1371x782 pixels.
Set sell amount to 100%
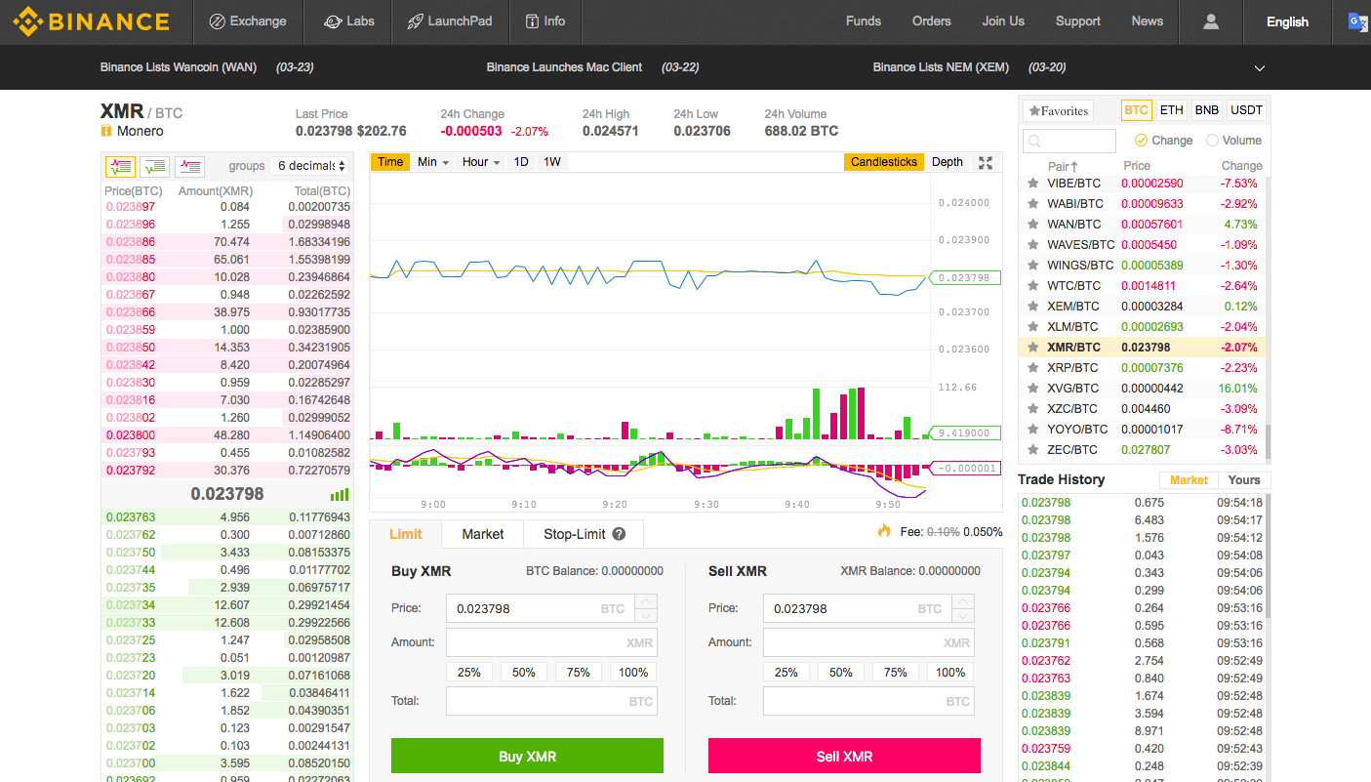tap(950, 672)
